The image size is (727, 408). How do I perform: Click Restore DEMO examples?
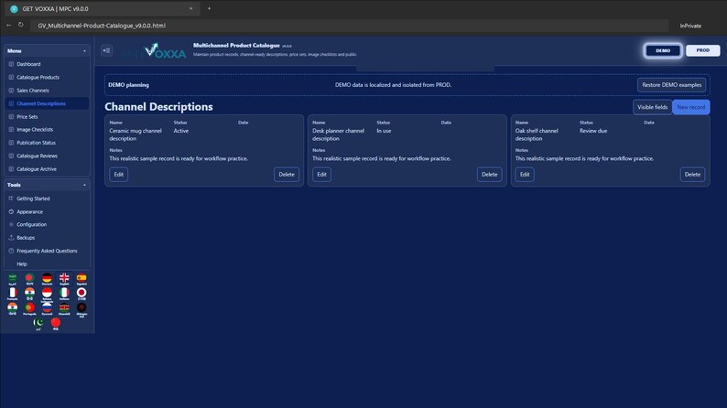click(x=671, y=85)
